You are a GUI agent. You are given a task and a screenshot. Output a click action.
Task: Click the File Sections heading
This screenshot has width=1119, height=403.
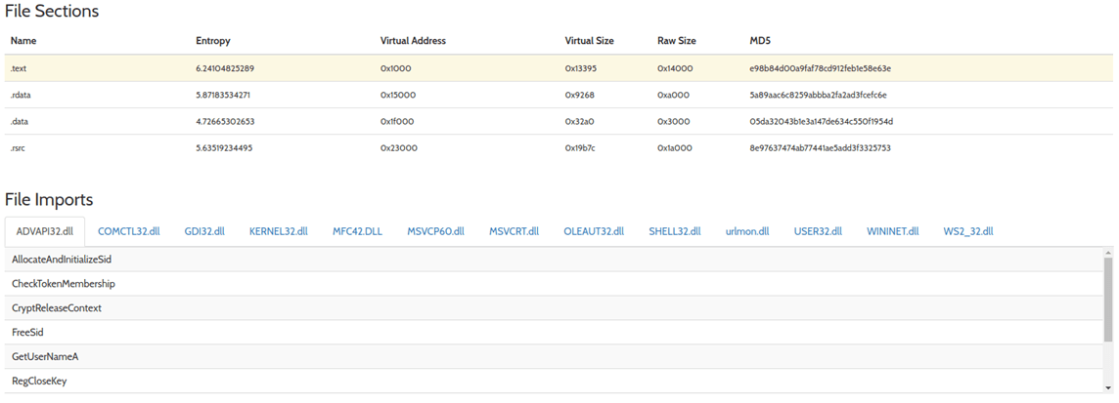click(52, 12)
